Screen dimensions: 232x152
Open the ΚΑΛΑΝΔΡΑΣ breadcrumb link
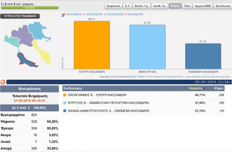(135, 14)
